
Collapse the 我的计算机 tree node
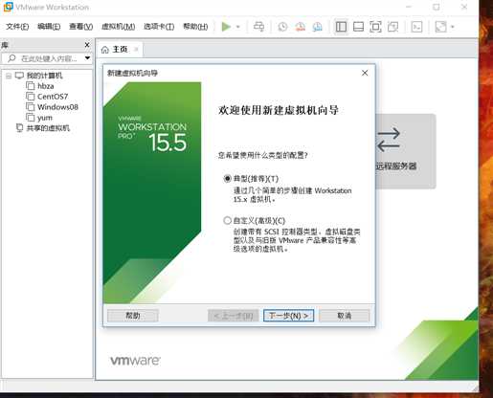(x=9, y=76)
